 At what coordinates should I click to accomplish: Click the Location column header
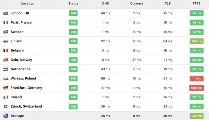pyautogui.click(x=28, y=3)
